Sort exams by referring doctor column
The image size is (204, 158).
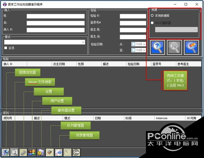189,64
